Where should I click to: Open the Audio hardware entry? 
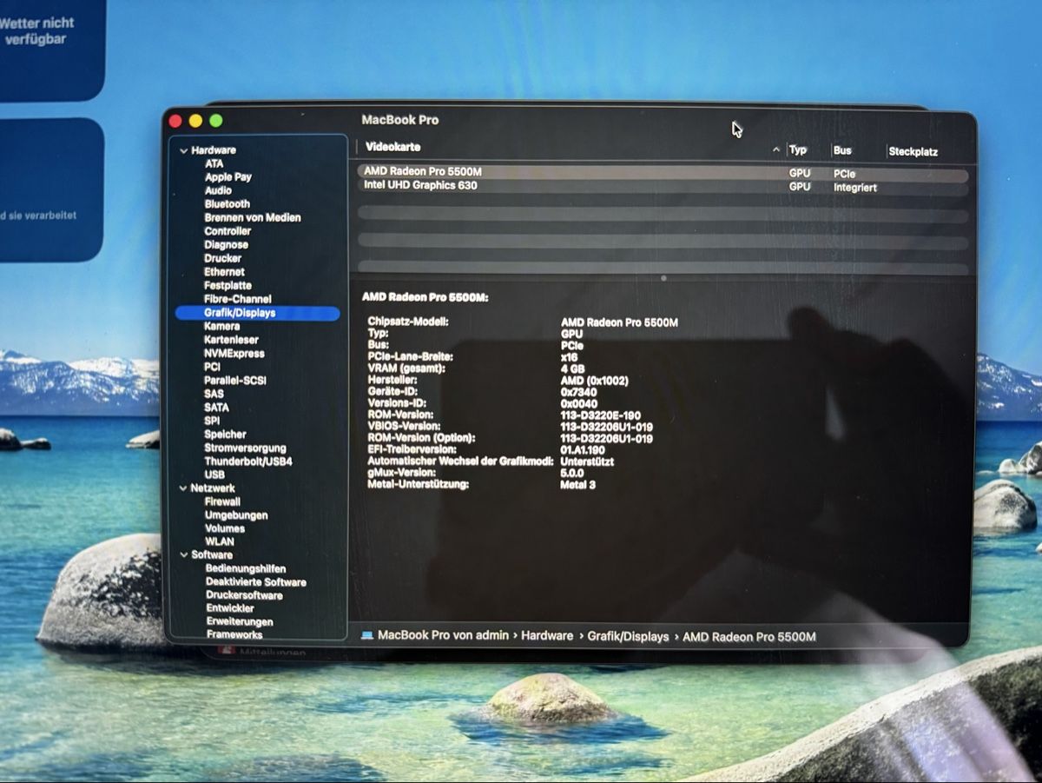pyautogui.click(x=218, y=190)
